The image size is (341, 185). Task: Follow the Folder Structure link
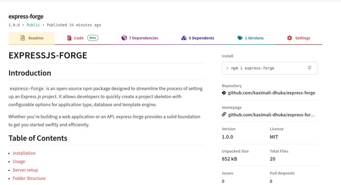click(x=29, y=178)
